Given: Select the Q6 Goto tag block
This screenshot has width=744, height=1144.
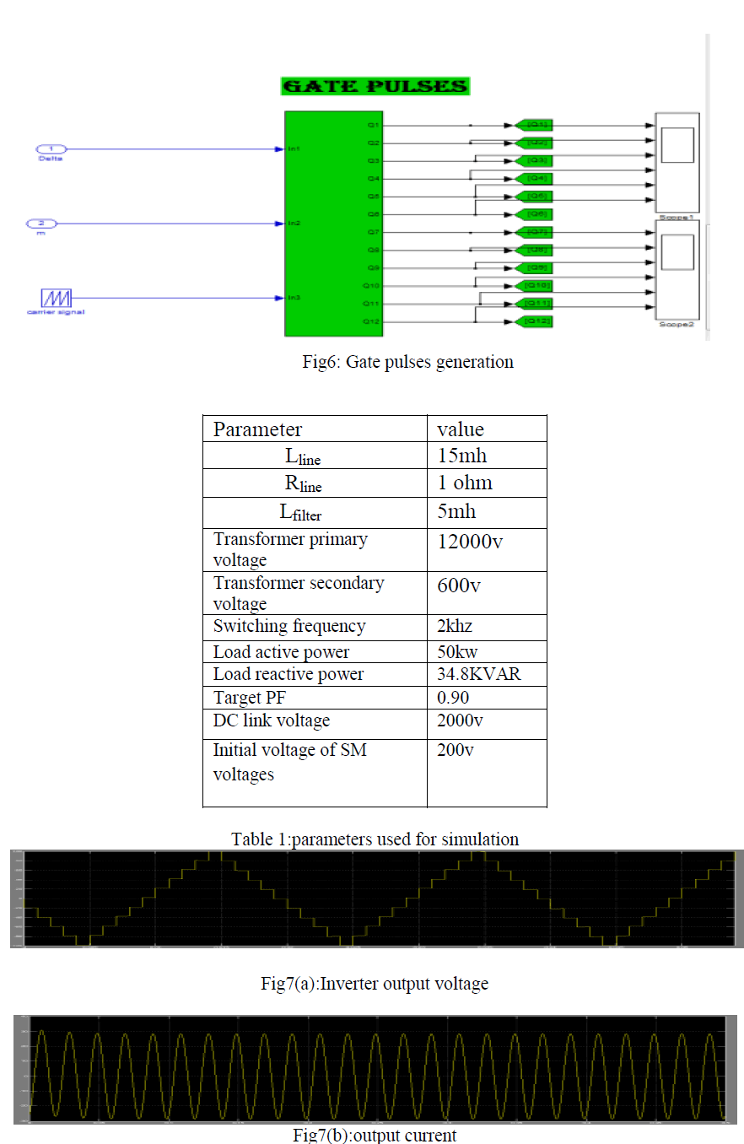Looking at the screenshot, I should tap(533, 214).
